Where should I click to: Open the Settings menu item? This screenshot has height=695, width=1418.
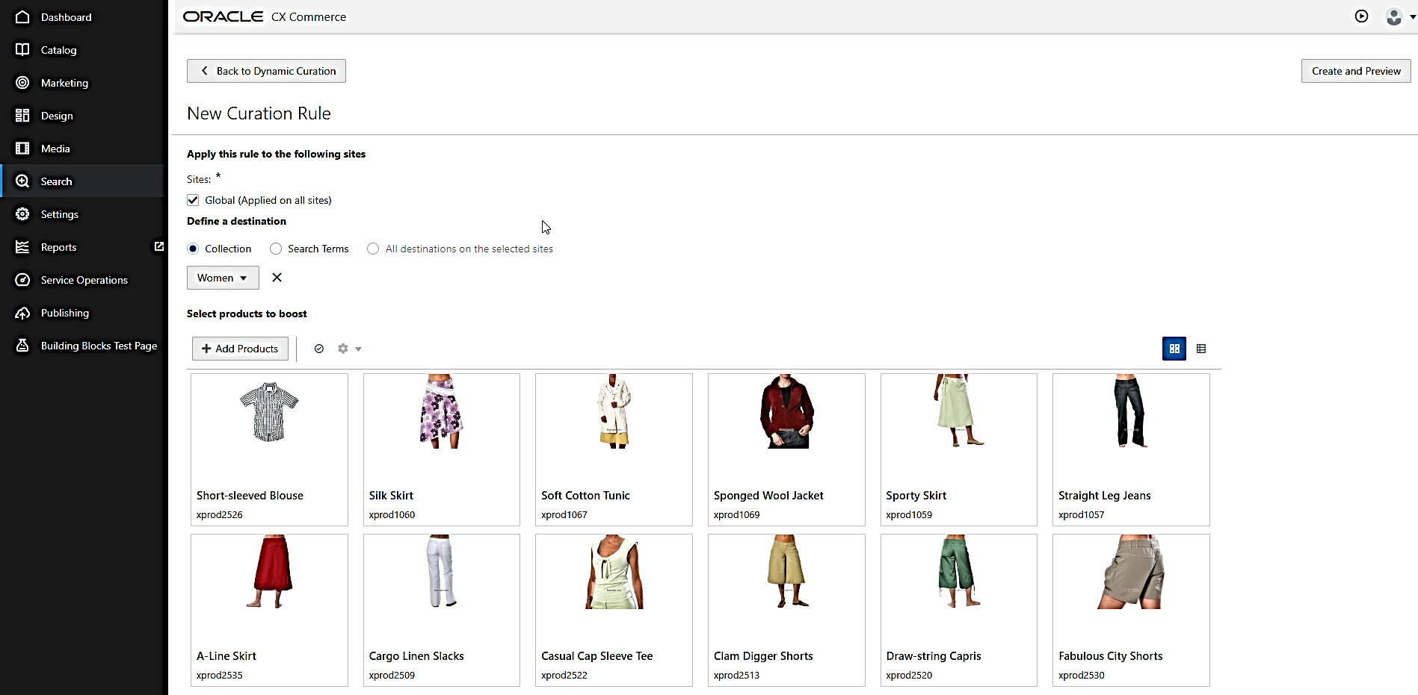[60, 214]
